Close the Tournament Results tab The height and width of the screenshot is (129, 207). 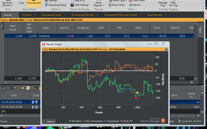coord(98,15)
